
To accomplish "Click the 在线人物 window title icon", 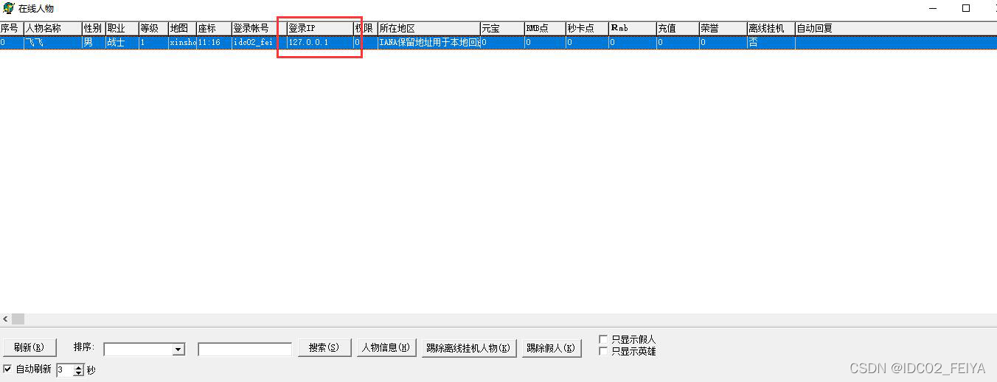I will click(x=9, y=8).
